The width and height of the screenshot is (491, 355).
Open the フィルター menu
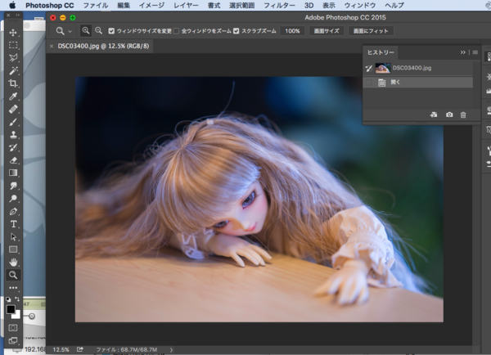(x=279, y=6)
